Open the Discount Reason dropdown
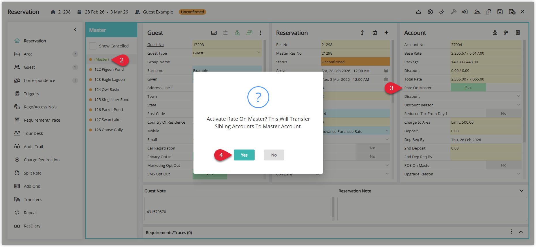Viewport: 536px width, 247px height. tap(518, 105)
